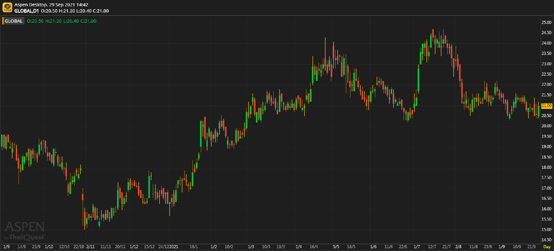Click the 1/2 date marker on time axis

(213, 247)
